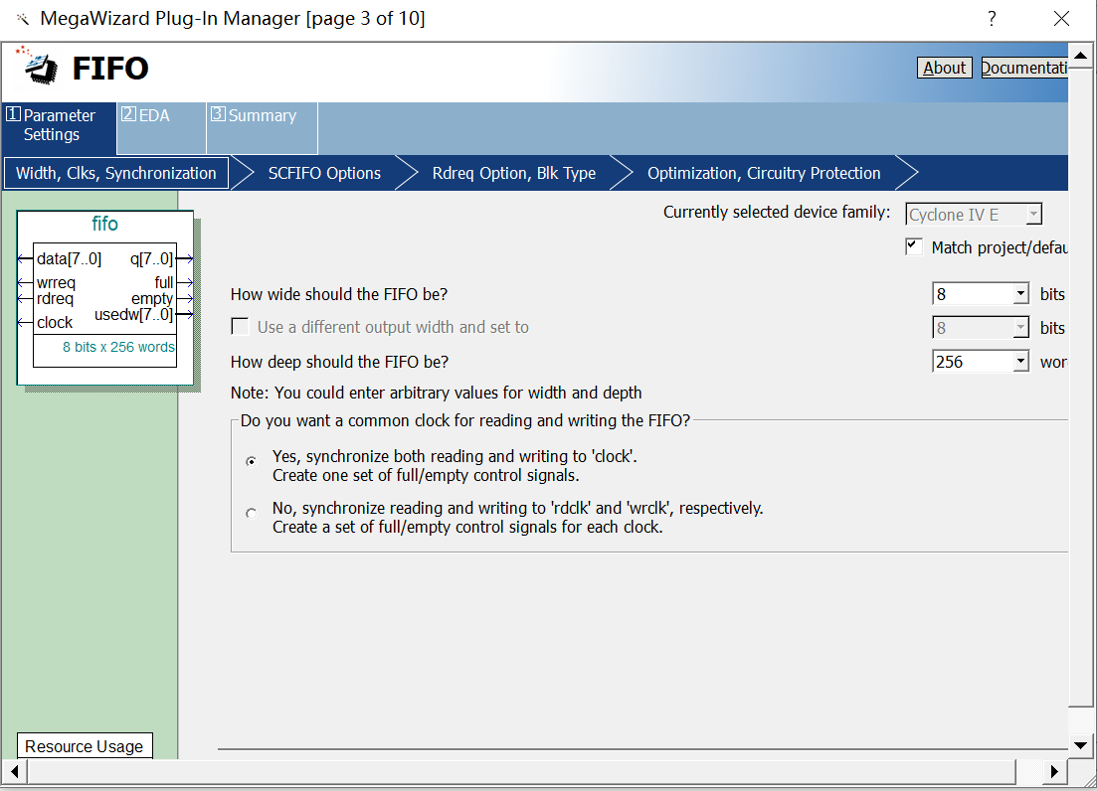Viewport: 1097px width, 791px height.
Task: Open the disabled output width dropdown
Action: point(1020,328)
